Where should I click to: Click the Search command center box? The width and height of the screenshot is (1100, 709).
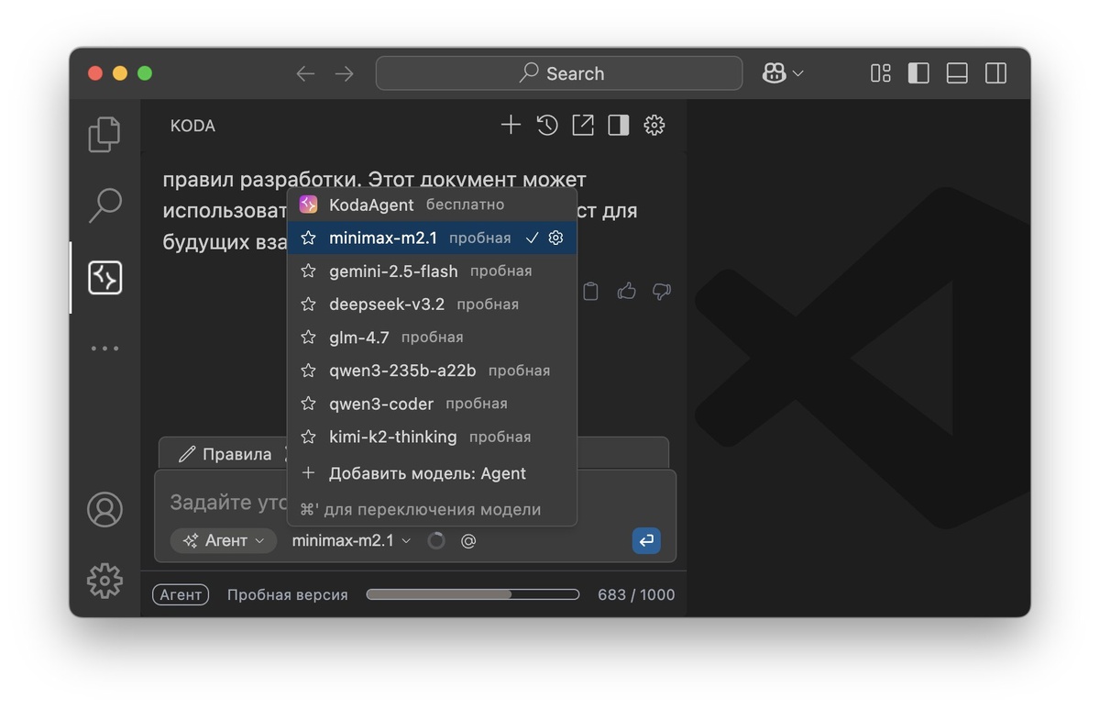point(559,73)
